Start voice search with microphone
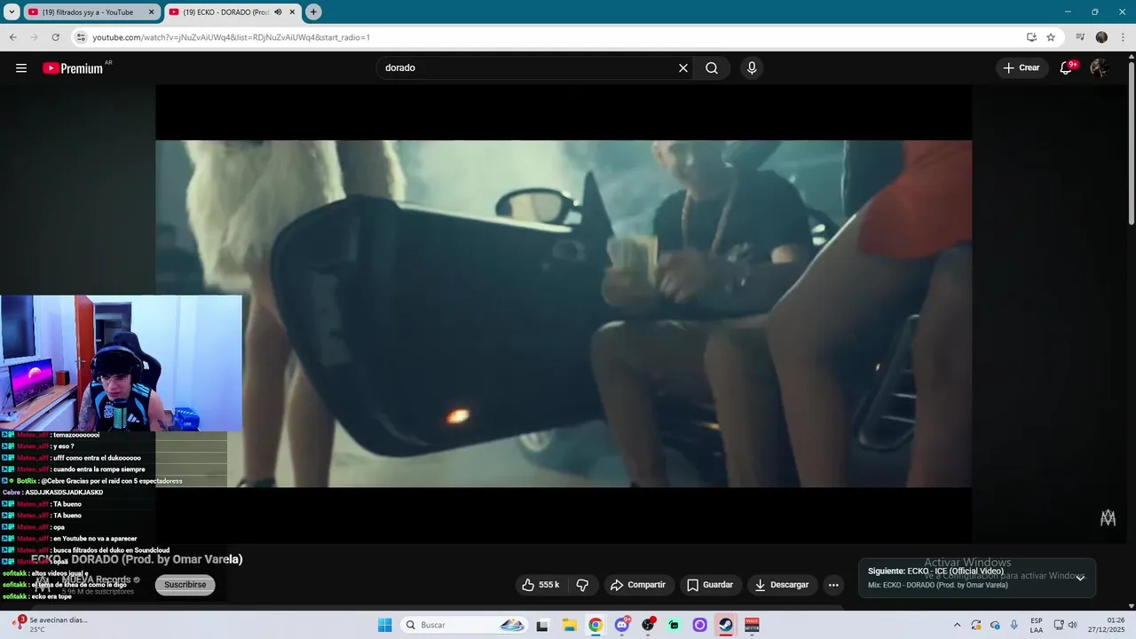The width and height of the screenshot is (1136, 639). coord(752,67)
